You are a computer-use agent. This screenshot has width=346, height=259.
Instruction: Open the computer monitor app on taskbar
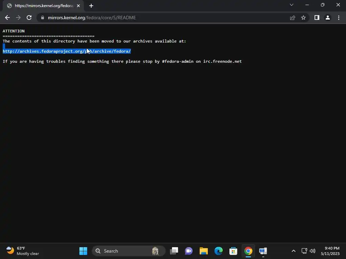pos(263,251)
